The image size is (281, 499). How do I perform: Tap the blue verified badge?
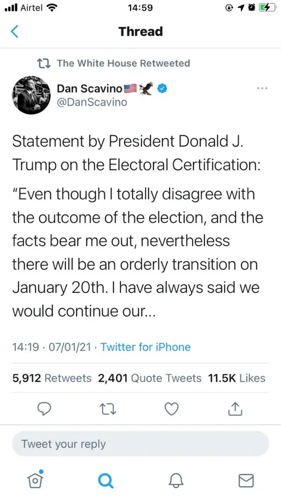pyautogui.click(x=162, y=89)
